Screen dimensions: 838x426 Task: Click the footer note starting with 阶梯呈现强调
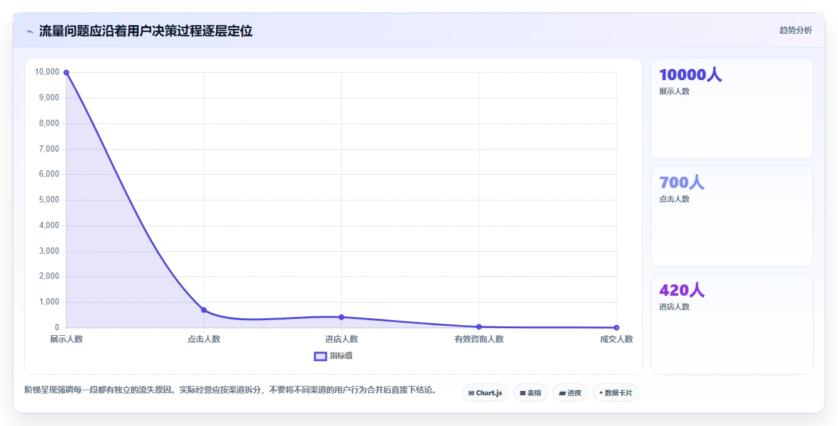click(230, 390)
